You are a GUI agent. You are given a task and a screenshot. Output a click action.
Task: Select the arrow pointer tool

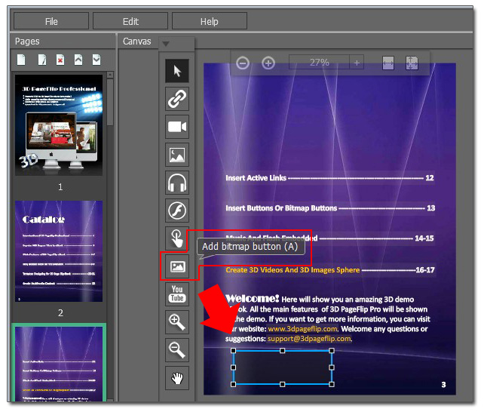pos(177,71)
